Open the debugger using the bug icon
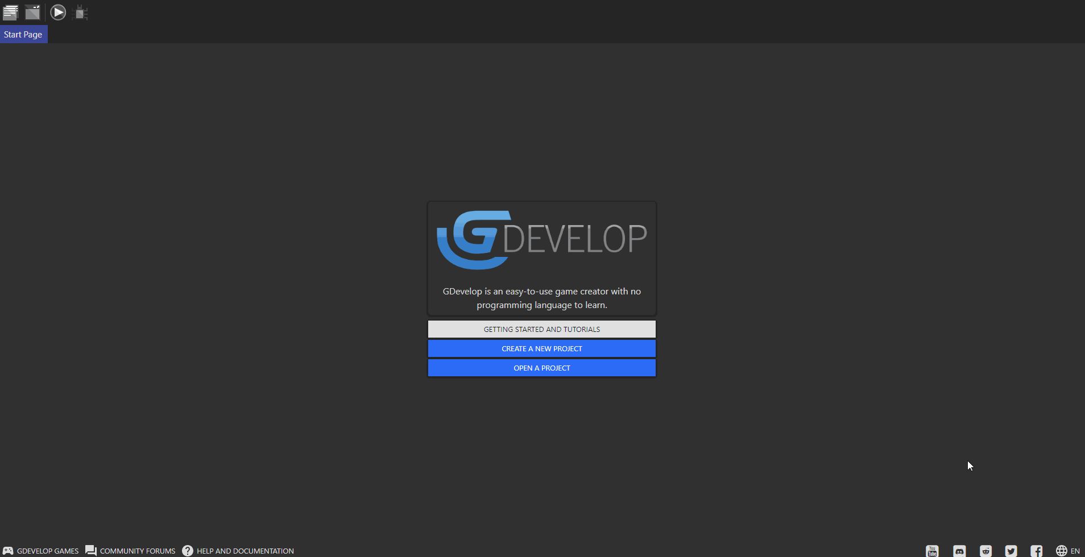 (x=81, y=12)
